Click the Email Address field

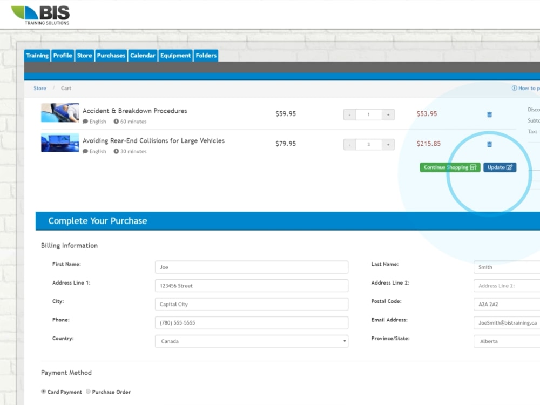coord(507,323)
